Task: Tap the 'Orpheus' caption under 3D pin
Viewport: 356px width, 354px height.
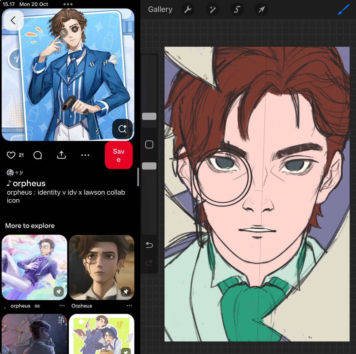Action: point(82,306)
